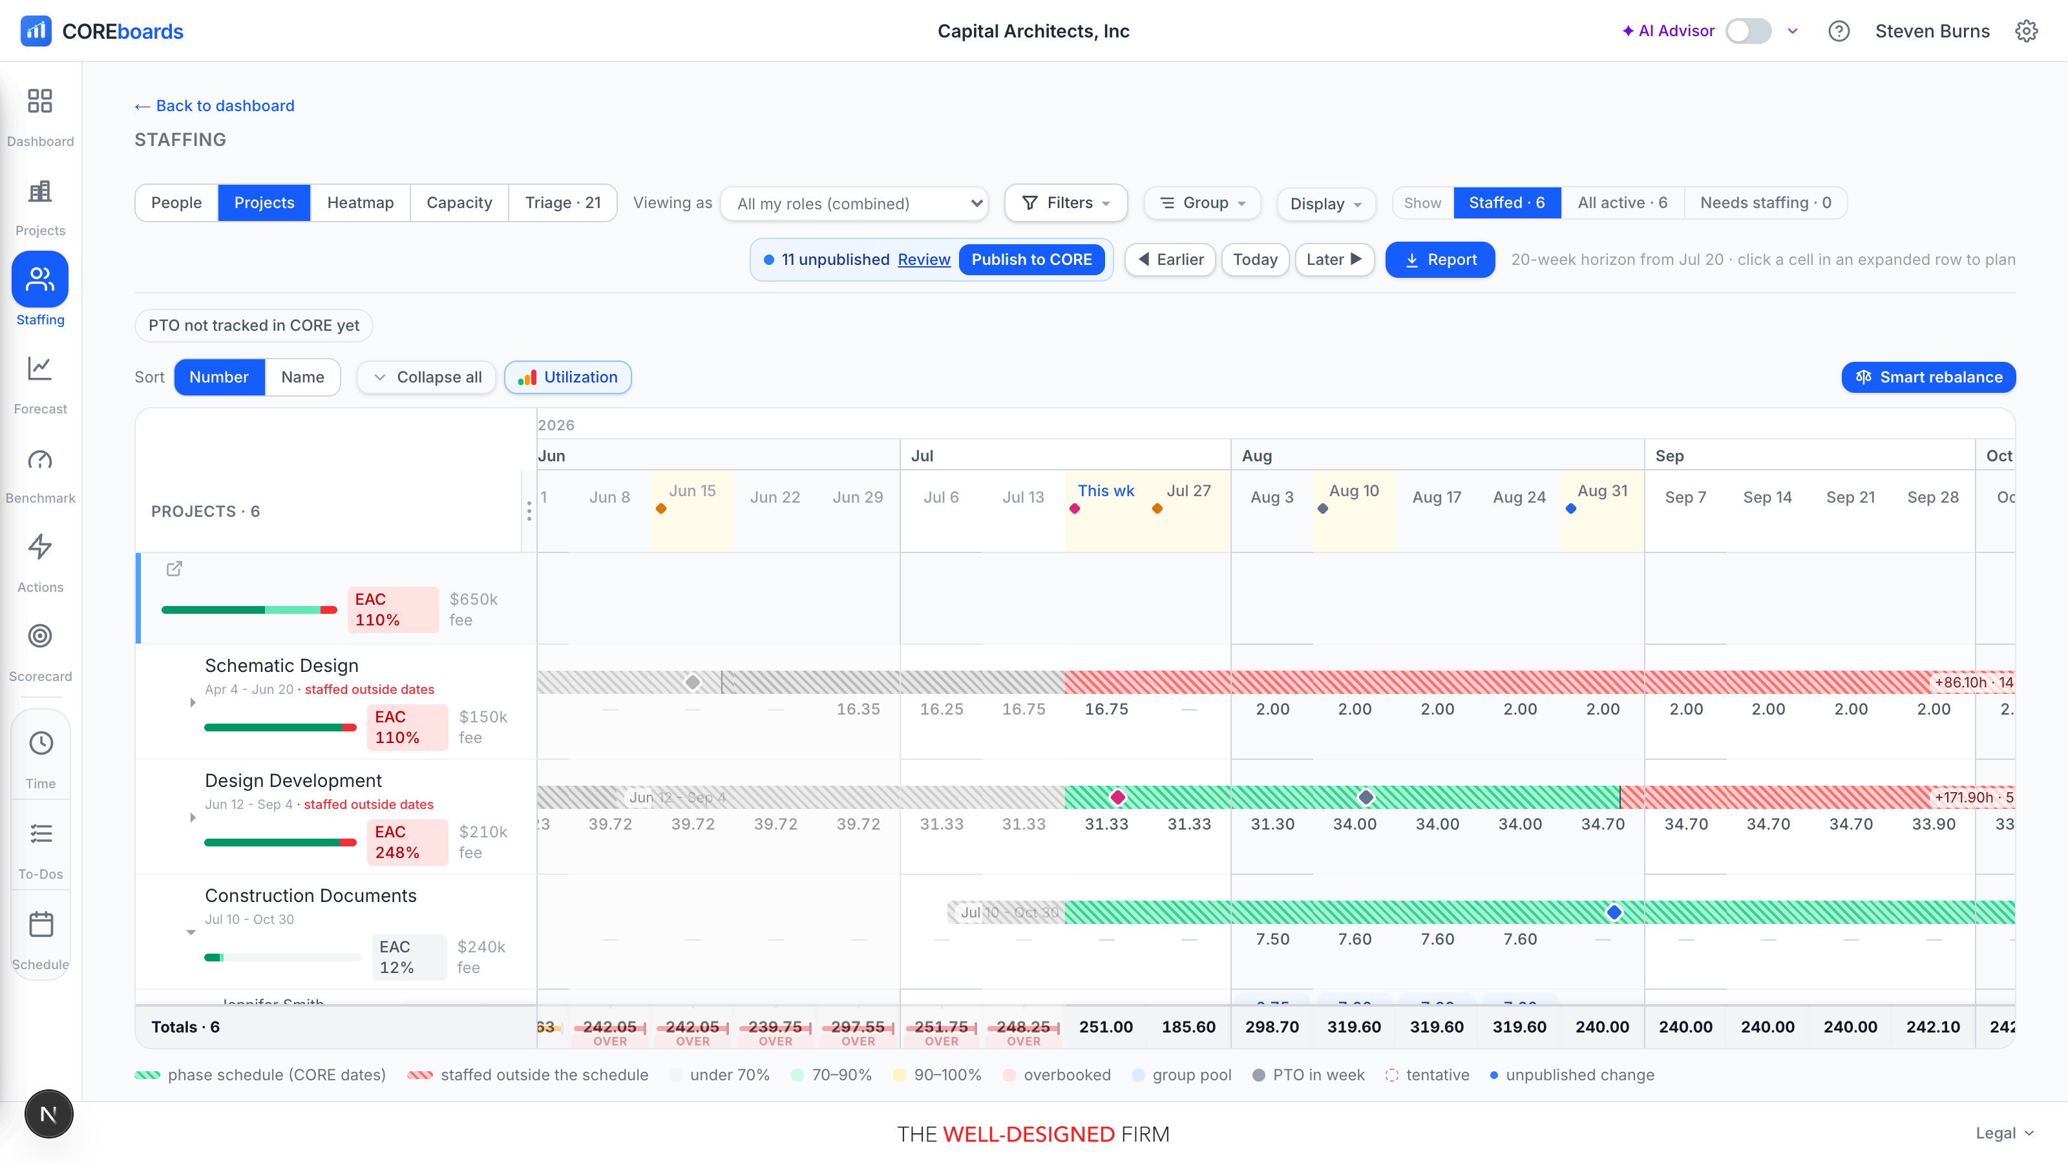Click gray diamond on Design Development bar
Image resolution: width=2068 pixels, height=1163 pixels.
(1366, 797)
